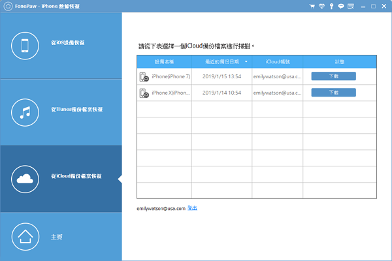This screenshot has height=261, width=392.
Task: Click the diamond icon in title bar
Action: [x=321, y=5]
